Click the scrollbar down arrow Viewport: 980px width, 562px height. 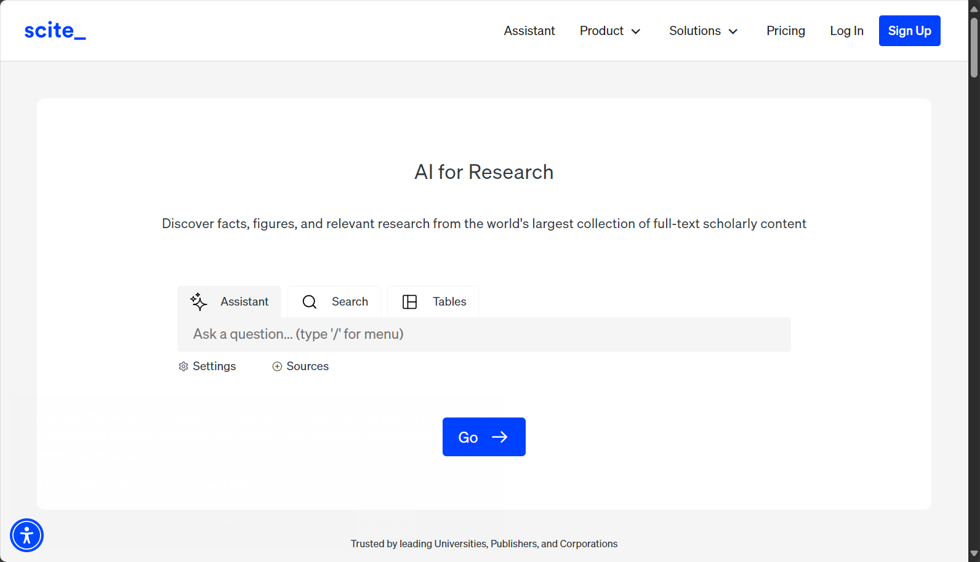click(974, 554)
